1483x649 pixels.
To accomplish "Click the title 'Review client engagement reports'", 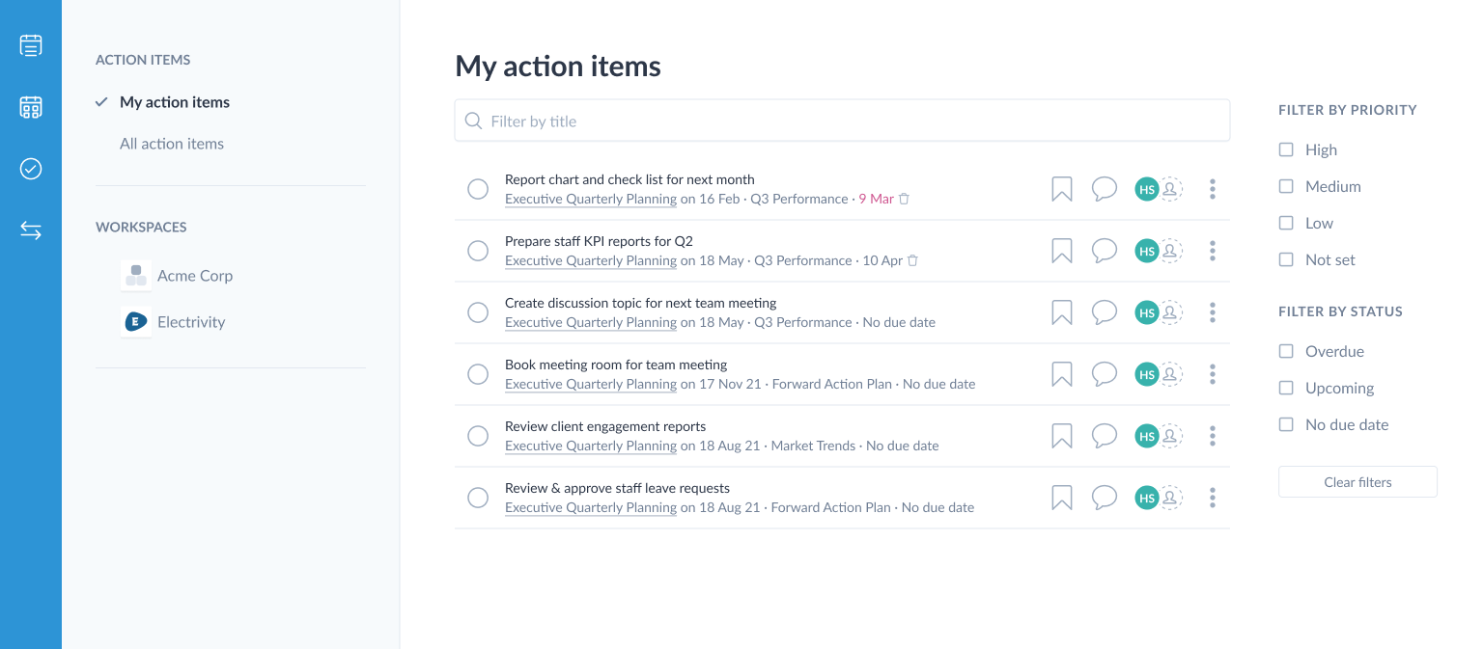I will click(x=605, y=426).
